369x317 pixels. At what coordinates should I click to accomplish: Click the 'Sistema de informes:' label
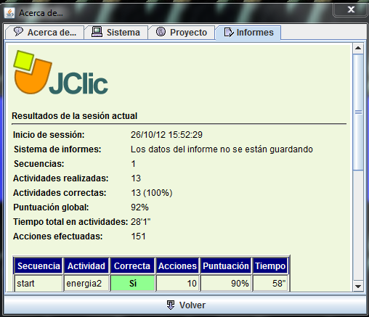(x=57, y=149)
